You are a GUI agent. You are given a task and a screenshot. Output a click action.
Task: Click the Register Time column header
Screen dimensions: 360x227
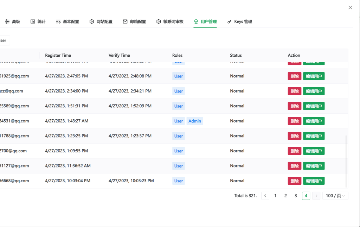pos(58,55)
